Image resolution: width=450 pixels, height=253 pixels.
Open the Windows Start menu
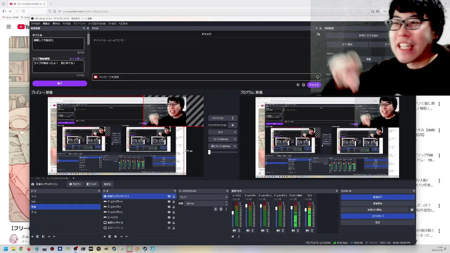click(x=6, y=249)
